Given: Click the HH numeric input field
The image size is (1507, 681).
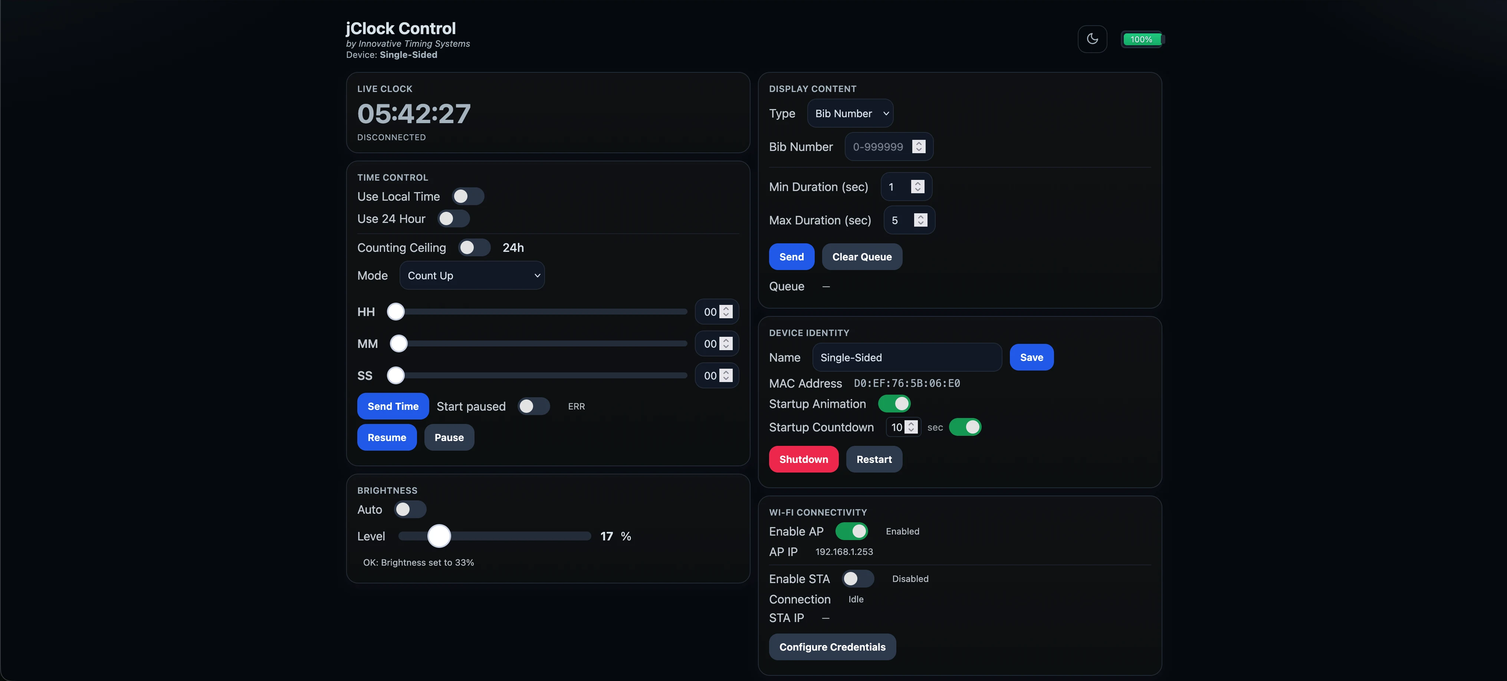Looking at the screenshot, I should tap(717, 312).
